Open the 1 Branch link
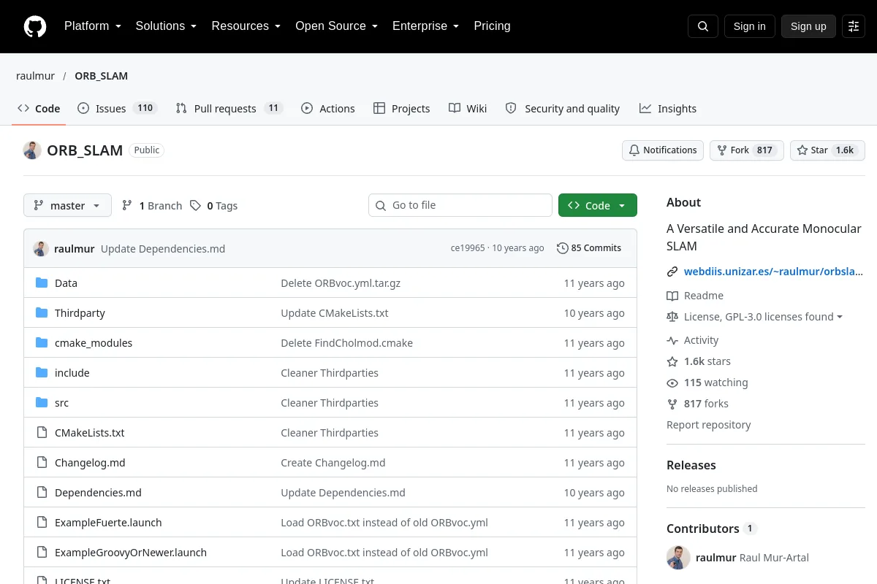The width and height of the screenshot is (877, 584). (152, 206)
